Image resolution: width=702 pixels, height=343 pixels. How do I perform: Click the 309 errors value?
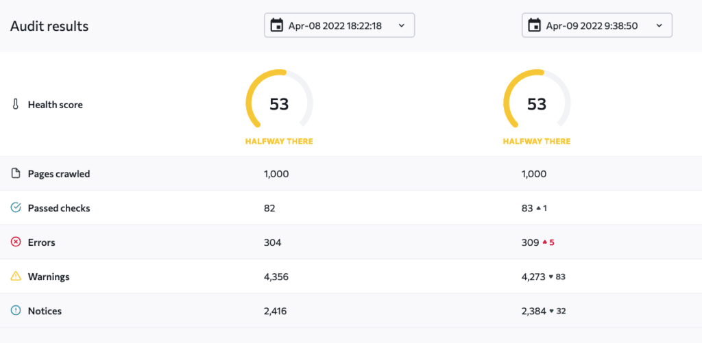[x=530, y=242]
